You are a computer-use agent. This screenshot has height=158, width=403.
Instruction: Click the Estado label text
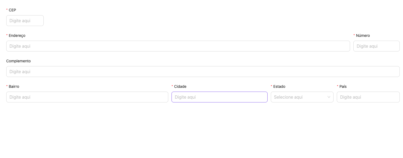[x=279, y=86]
